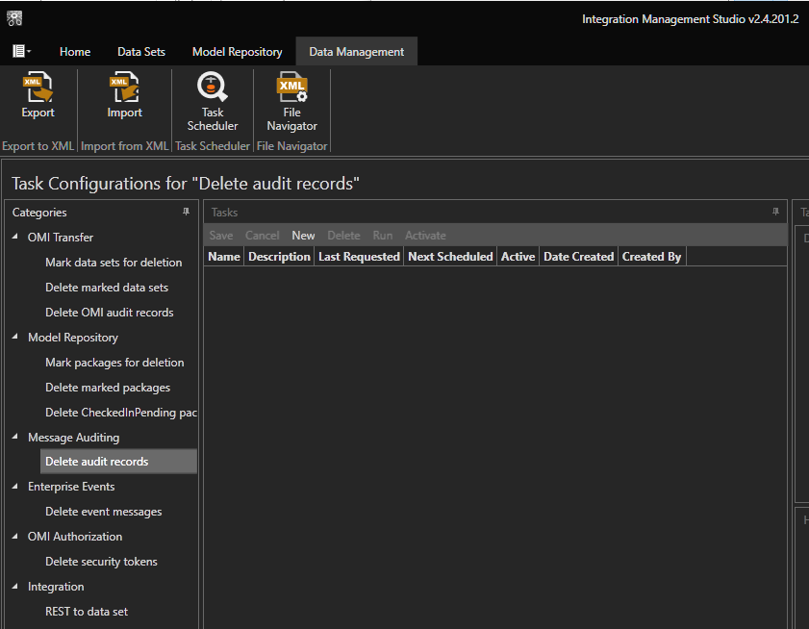This screenshot has width=809, height=629.
Task: Pin the Tasks panel
Action: [x=775, y=212]
